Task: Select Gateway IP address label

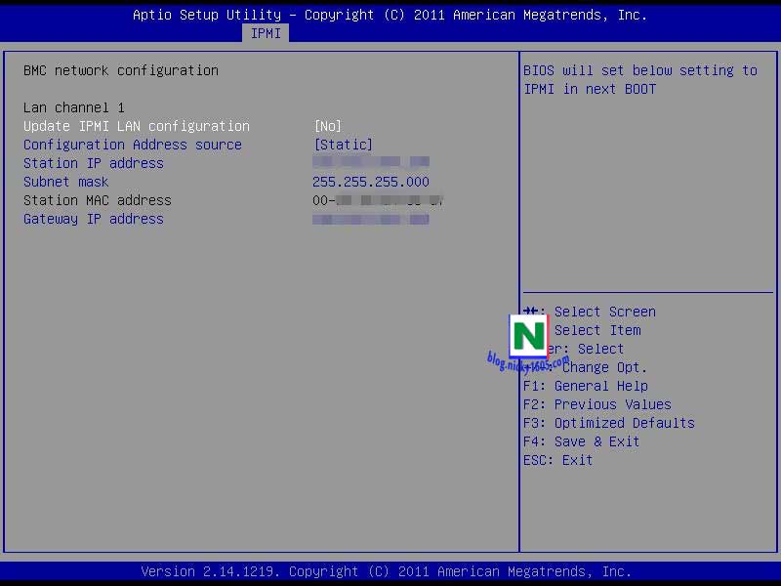Action: coord(93,219)
